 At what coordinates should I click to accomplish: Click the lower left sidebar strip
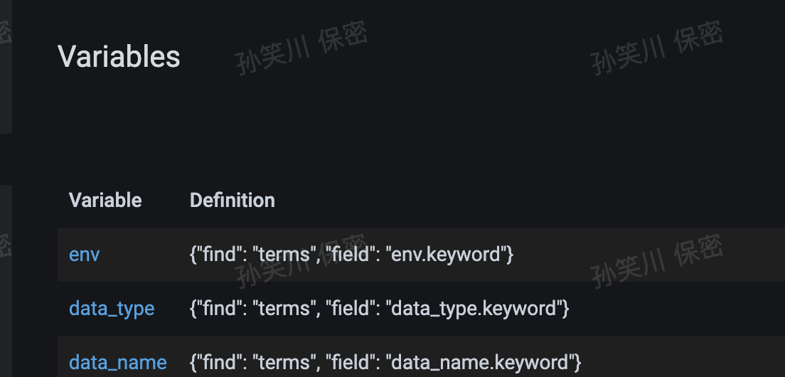click(x=6, y=280)
